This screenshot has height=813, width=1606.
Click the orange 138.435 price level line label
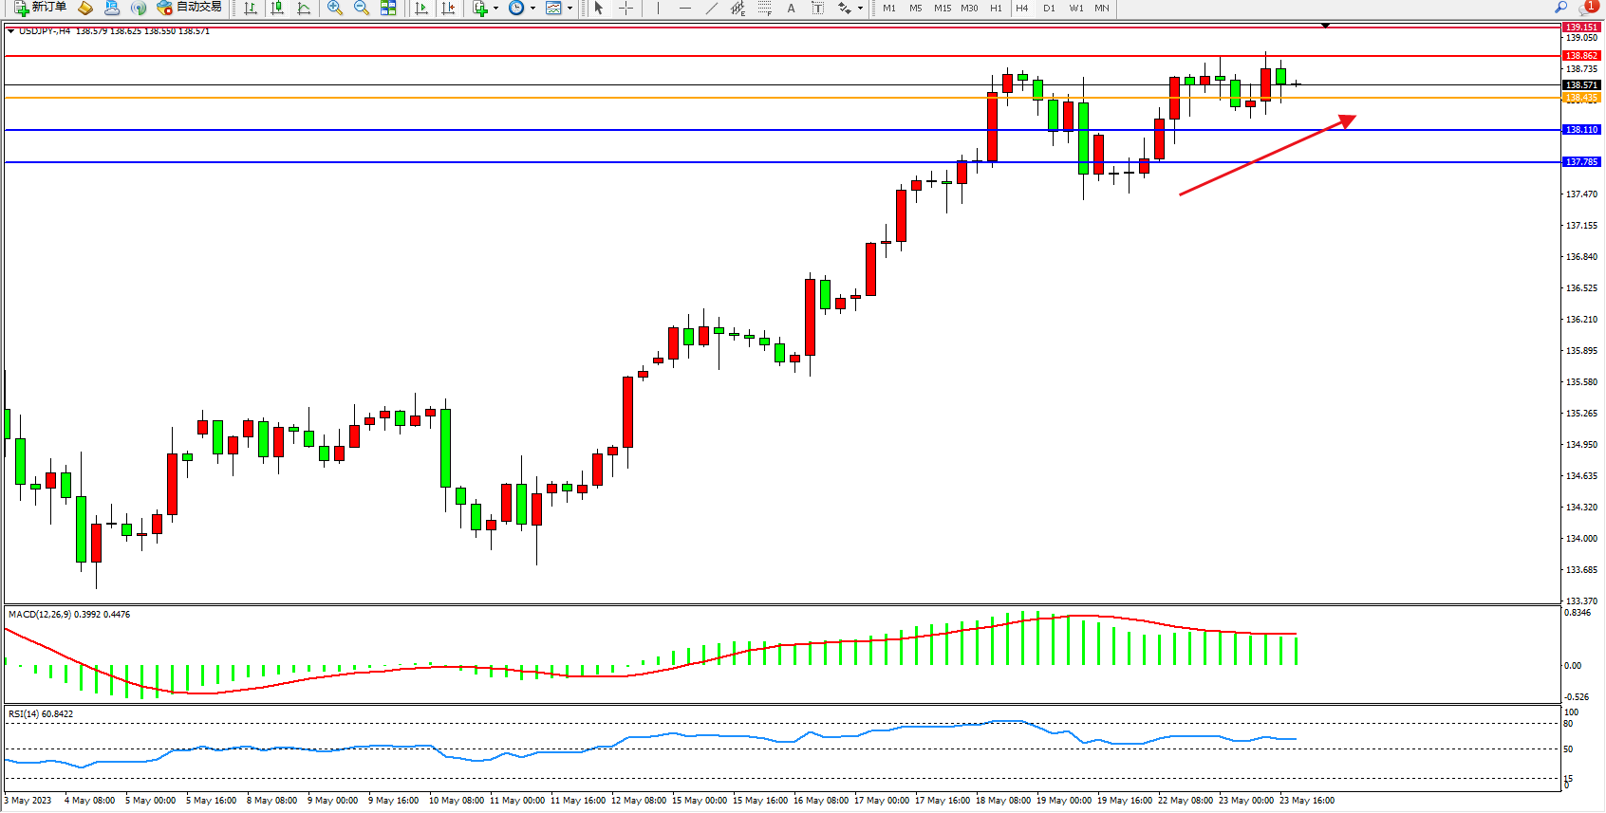[1581, 98]
